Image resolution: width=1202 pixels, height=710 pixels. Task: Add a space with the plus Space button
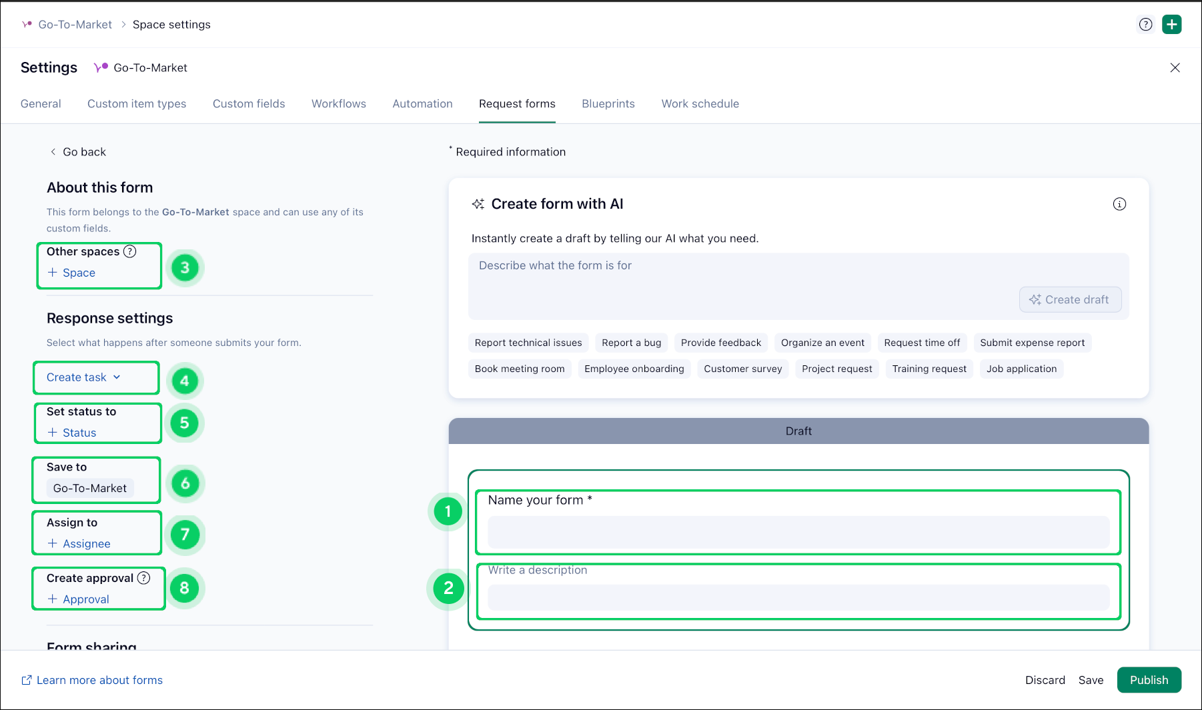71,273
